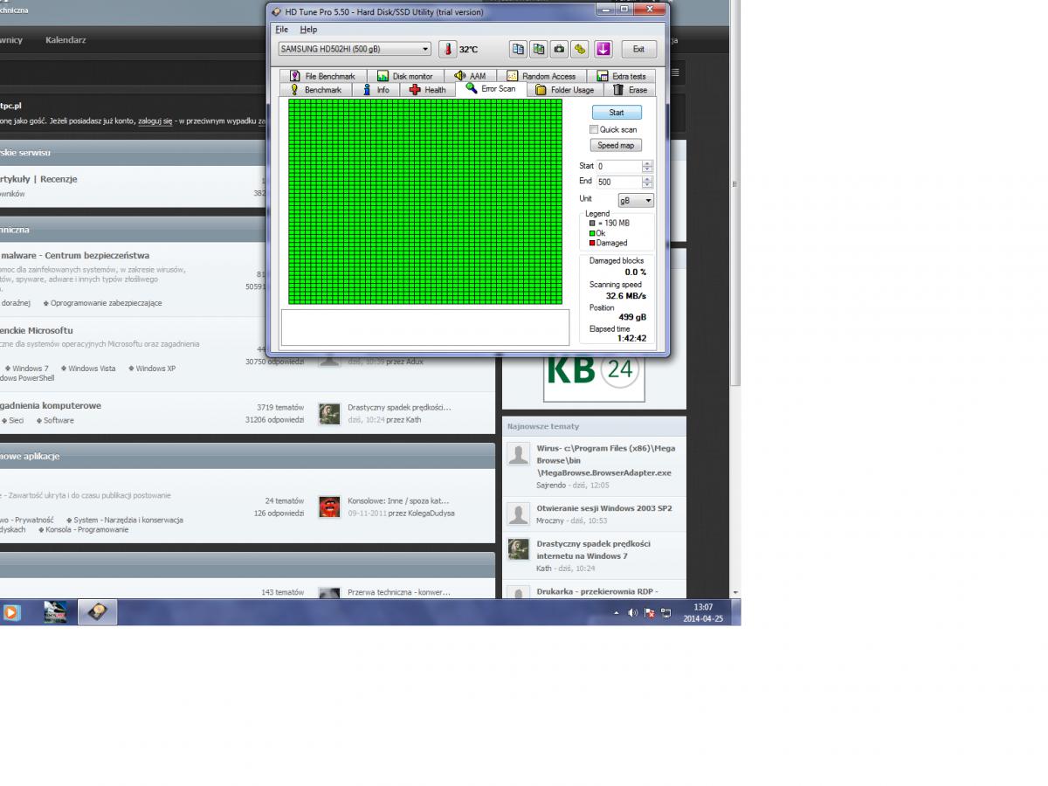Open the Action Center flag tray icon
Image resolution: width=1048 pixels, height=786 pixels.
(x=649, y=613)
